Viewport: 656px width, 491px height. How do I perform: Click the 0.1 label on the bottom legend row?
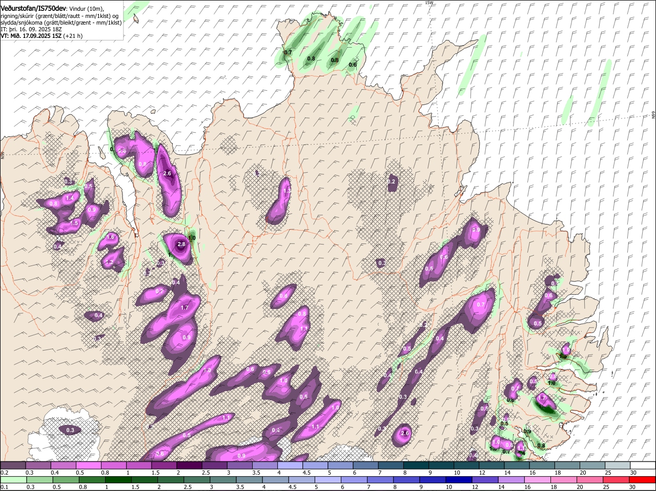[x=4, y=486]
